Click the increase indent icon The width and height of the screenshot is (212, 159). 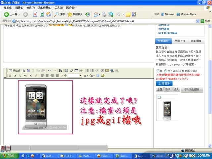(102, 71)
